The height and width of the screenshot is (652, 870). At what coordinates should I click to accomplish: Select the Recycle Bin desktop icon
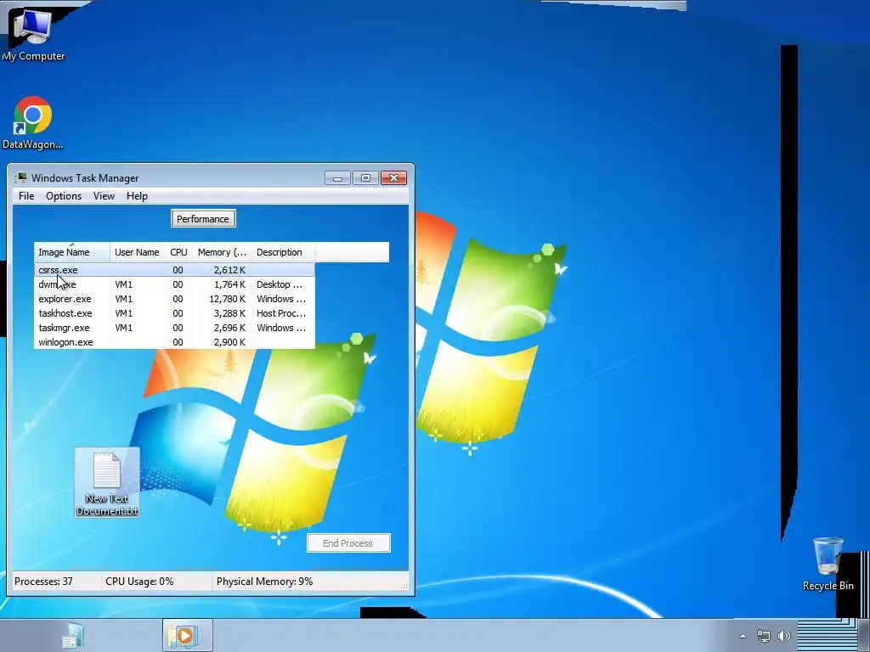828,564
